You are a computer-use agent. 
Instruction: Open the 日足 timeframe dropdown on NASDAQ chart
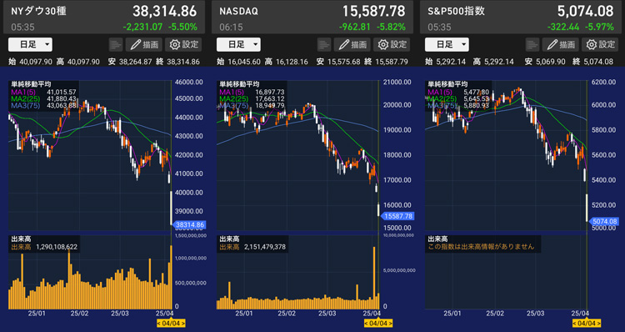click(238, 44)
